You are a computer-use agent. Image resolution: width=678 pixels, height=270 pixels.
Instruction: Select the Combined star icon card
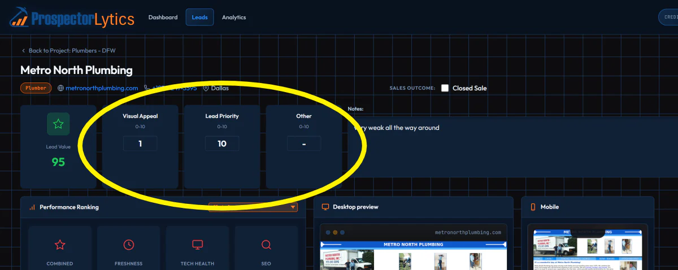(x=60, y=248)
